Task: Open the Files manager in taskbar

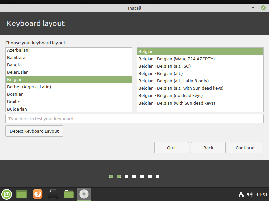Action: tap(69, 194)
